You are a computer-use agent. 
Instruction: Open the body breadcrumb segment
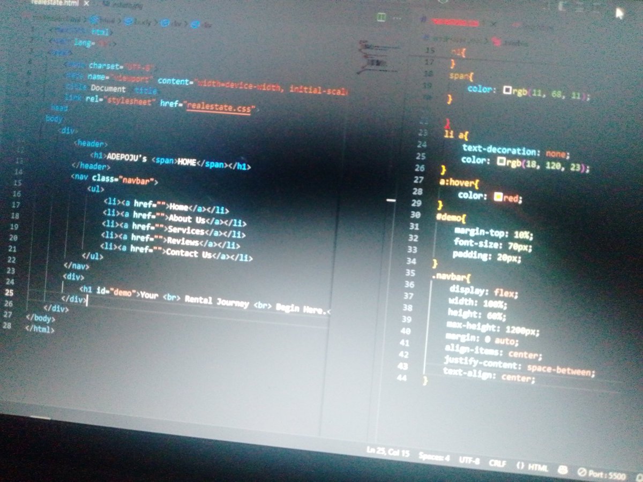[139, 22]
